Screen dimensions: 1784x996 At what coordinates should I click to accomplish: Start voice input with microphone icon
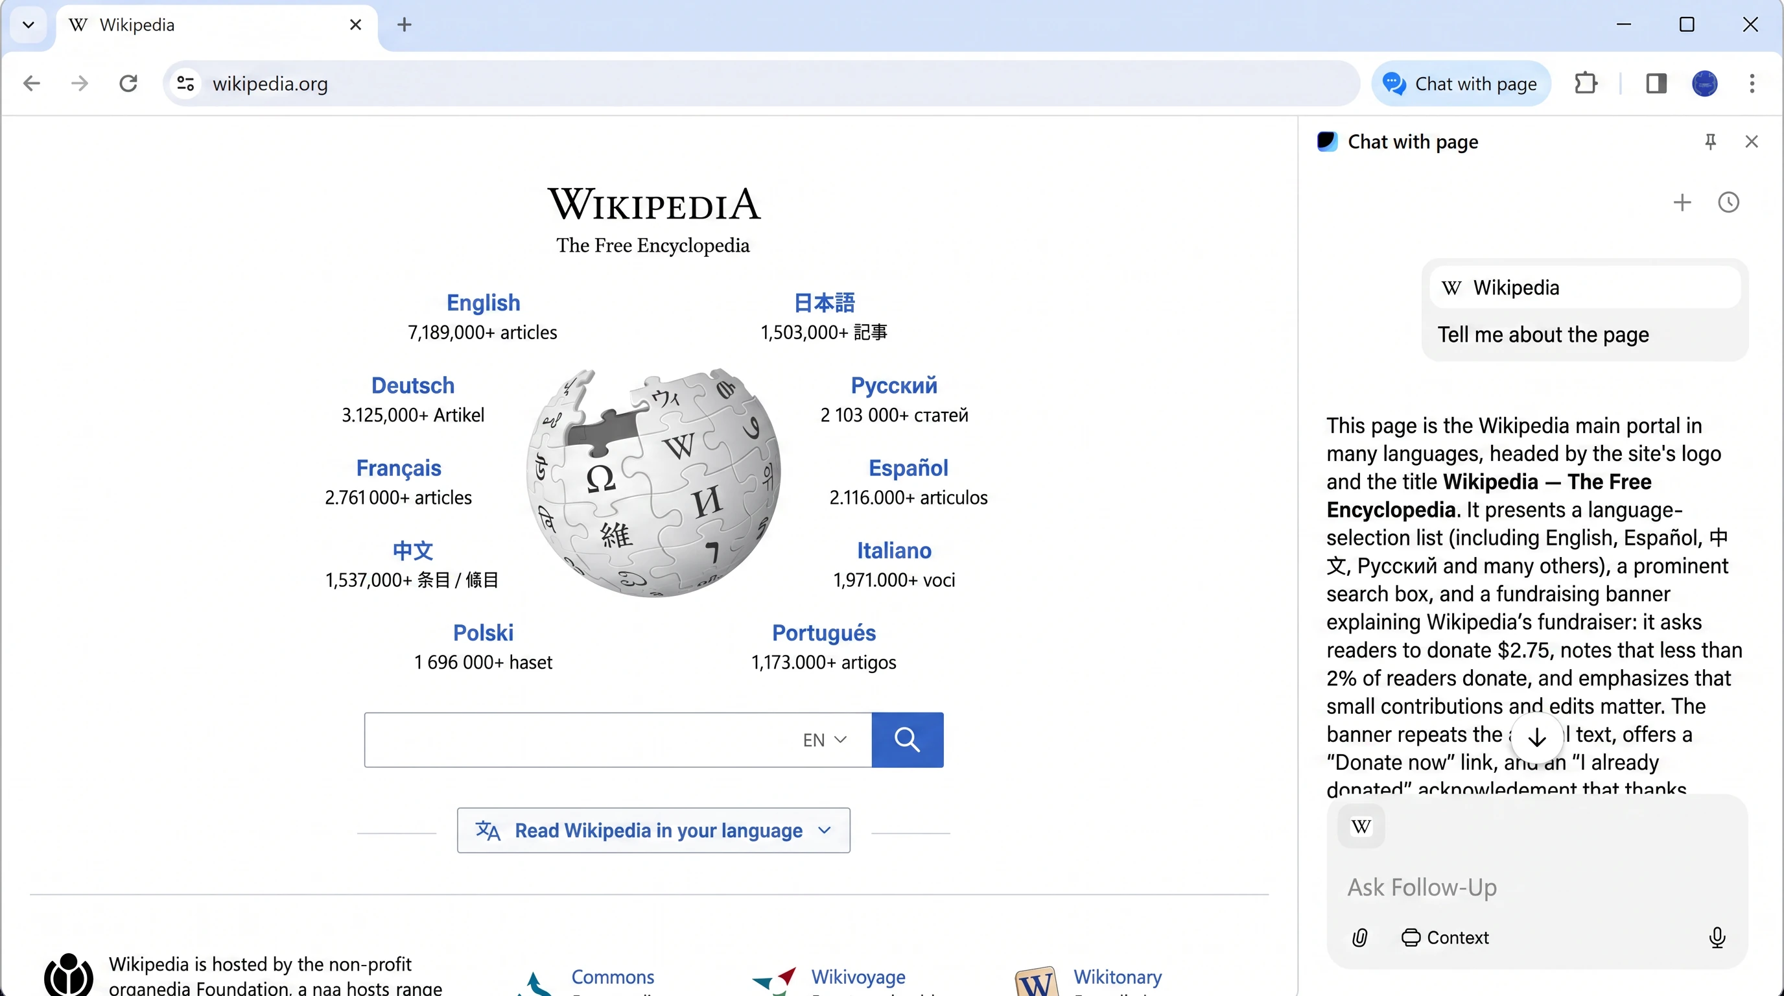point(1717,938)
